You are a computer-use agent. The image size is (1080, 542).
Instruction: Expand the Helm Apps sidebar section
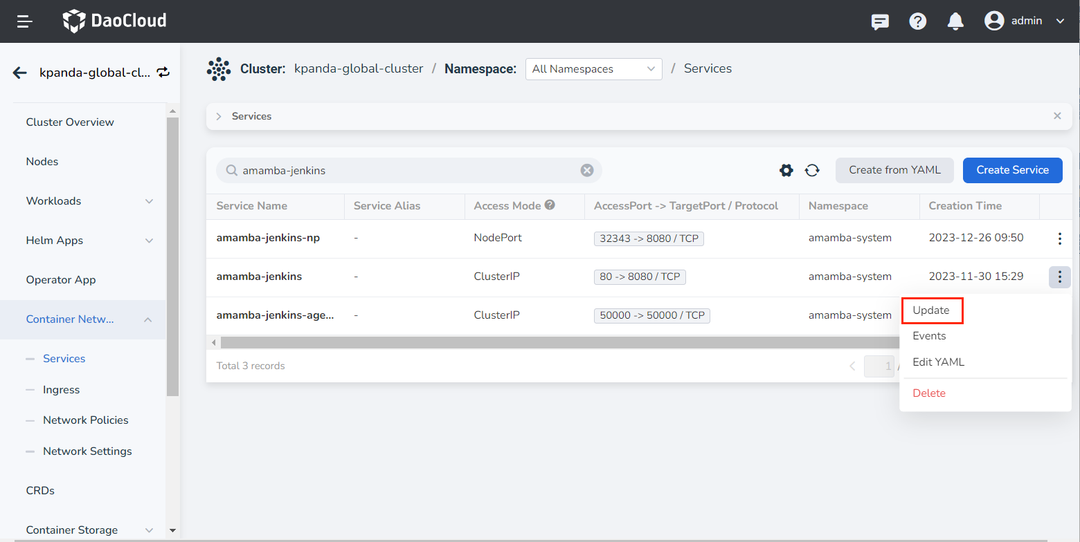pyautogui.click(x=149, y=241)
